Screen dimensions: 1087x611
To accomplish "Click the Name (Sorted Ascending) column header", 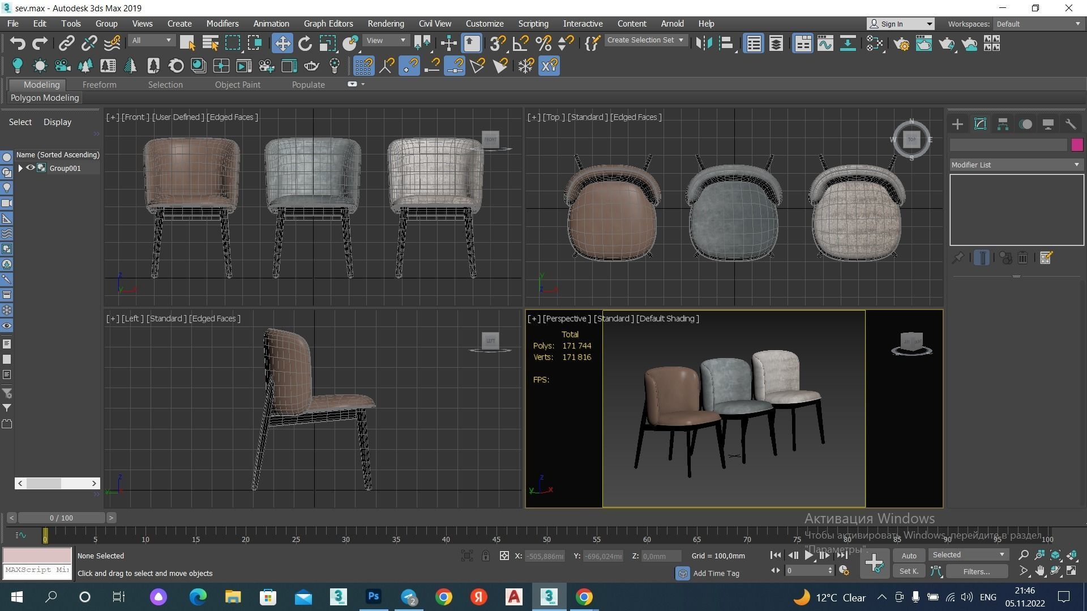I will click(58, 154).
